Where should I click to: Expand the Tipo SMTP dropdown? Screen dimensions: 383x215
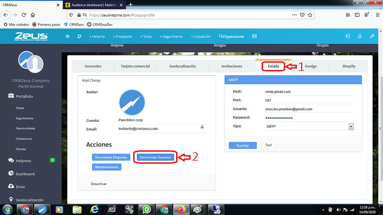(351, 126)
